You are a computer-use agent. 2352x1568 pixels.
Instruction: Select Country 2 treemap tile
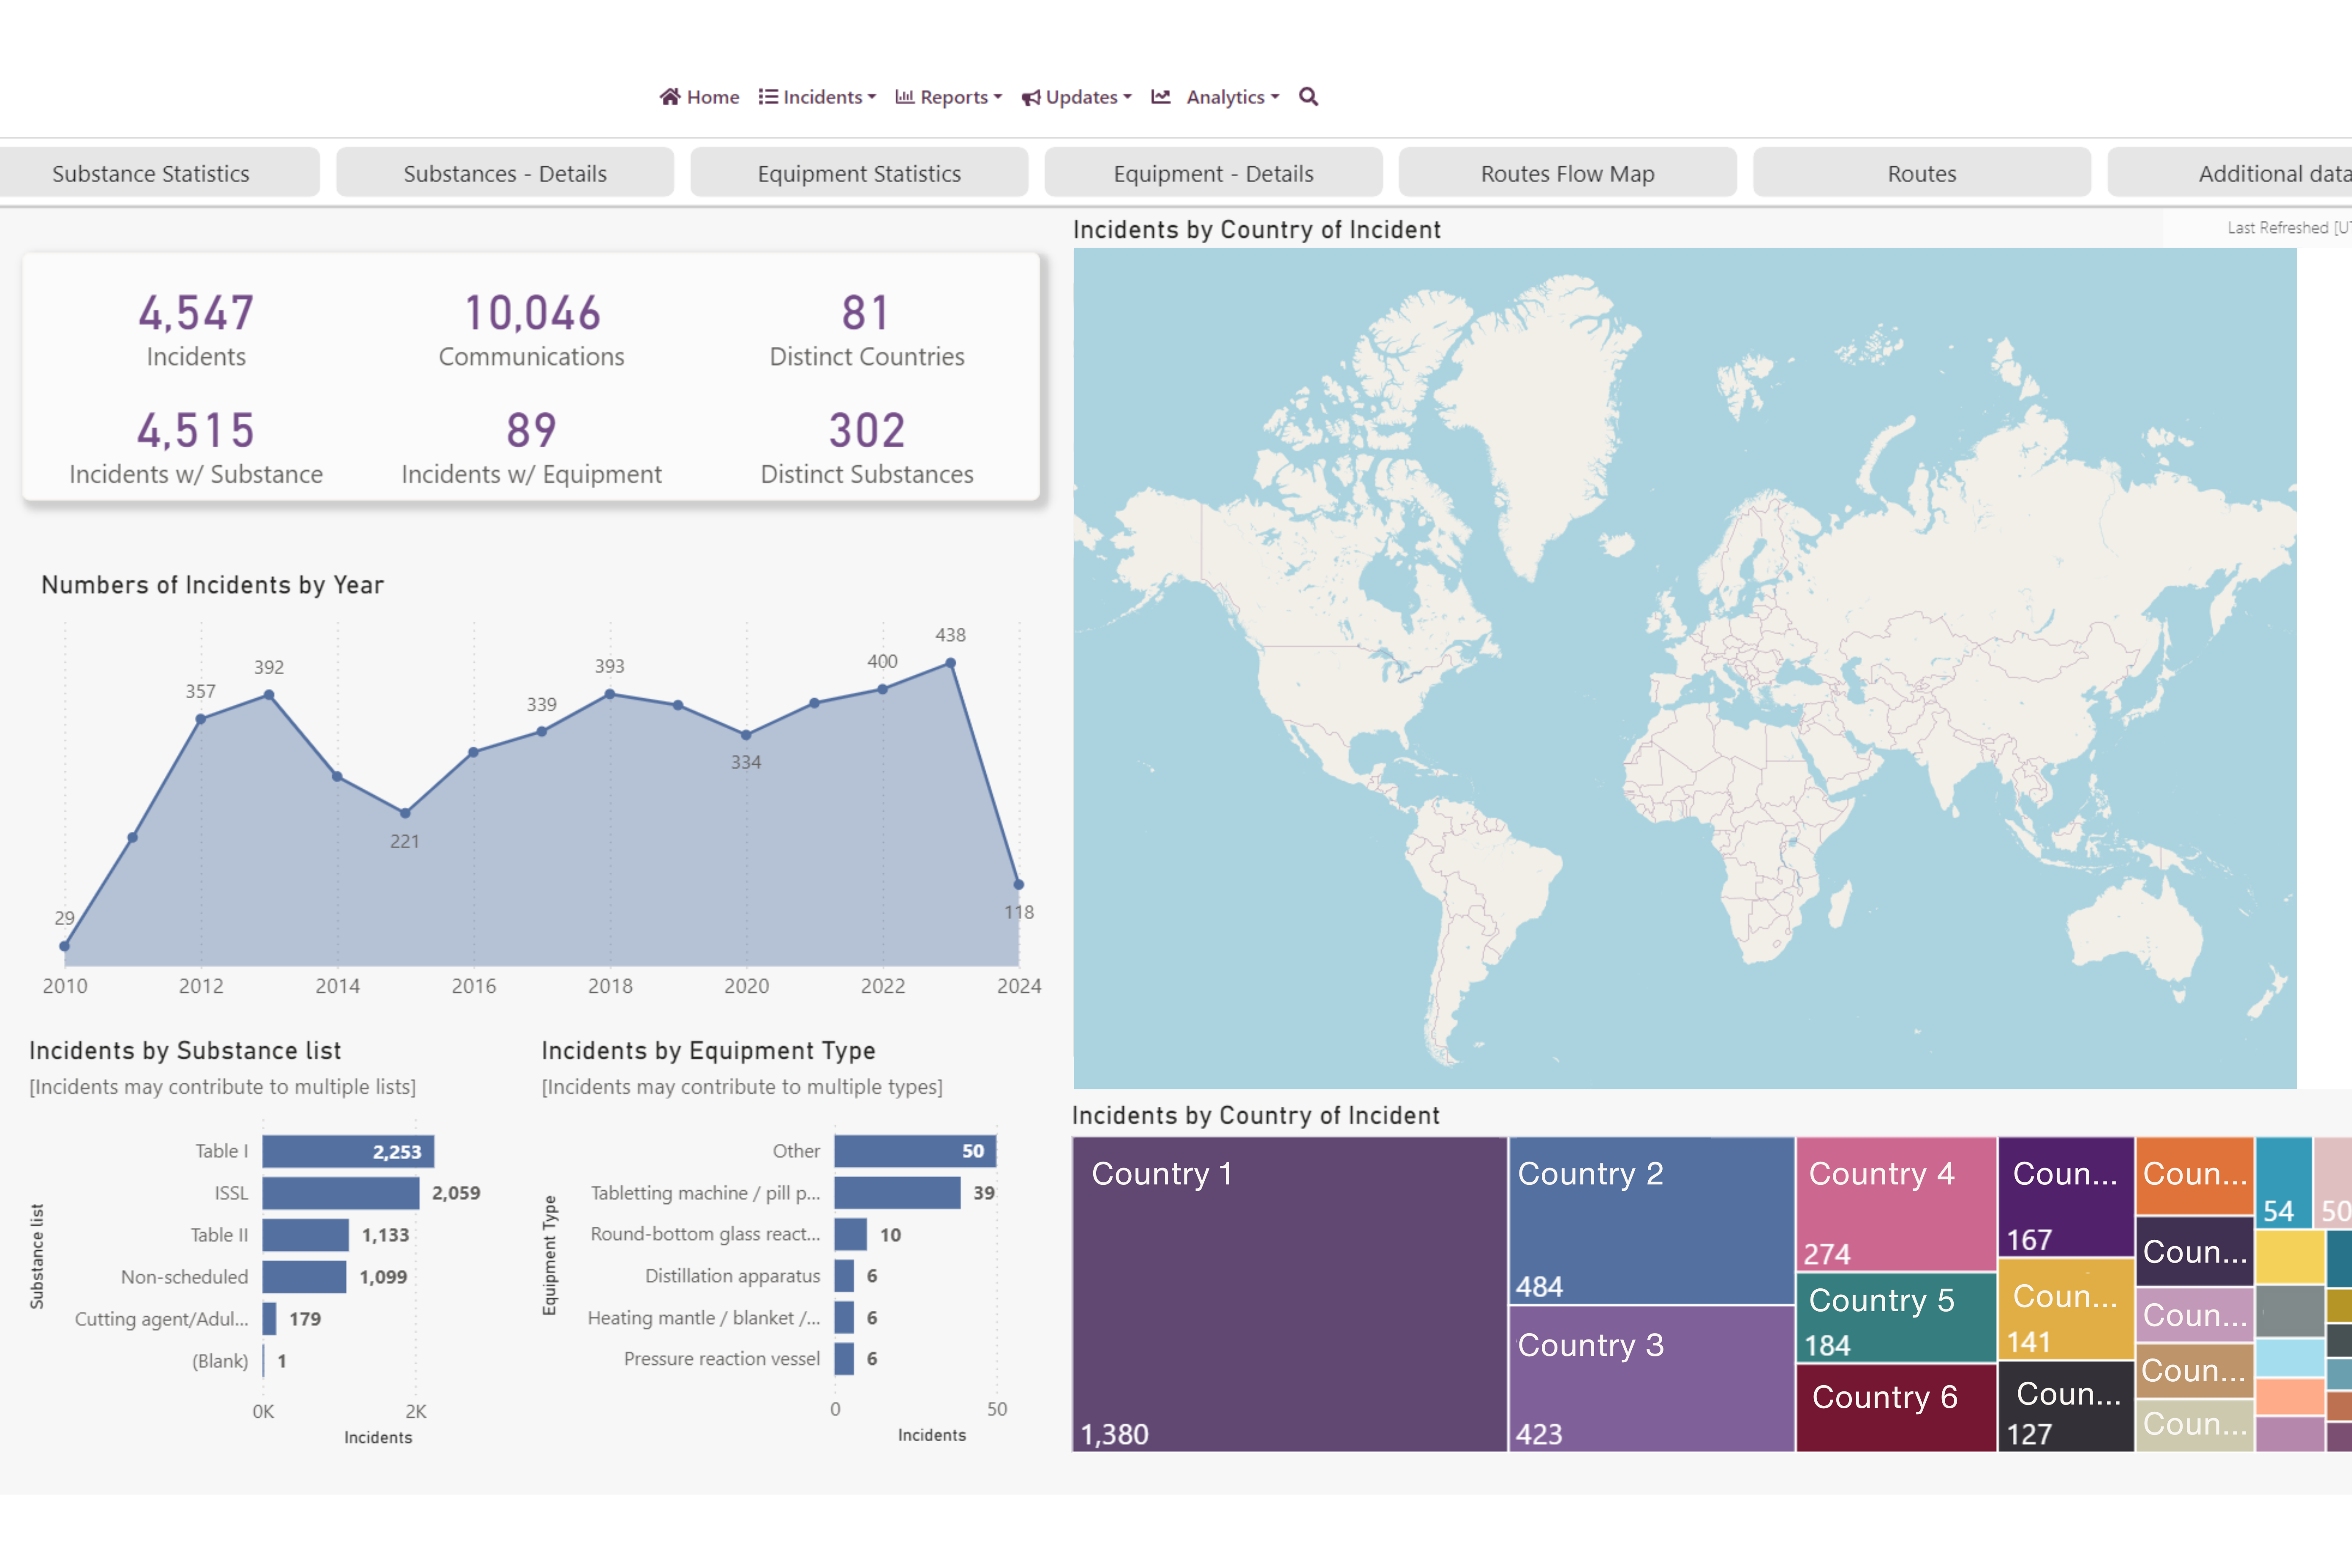click(1652, 1220)
